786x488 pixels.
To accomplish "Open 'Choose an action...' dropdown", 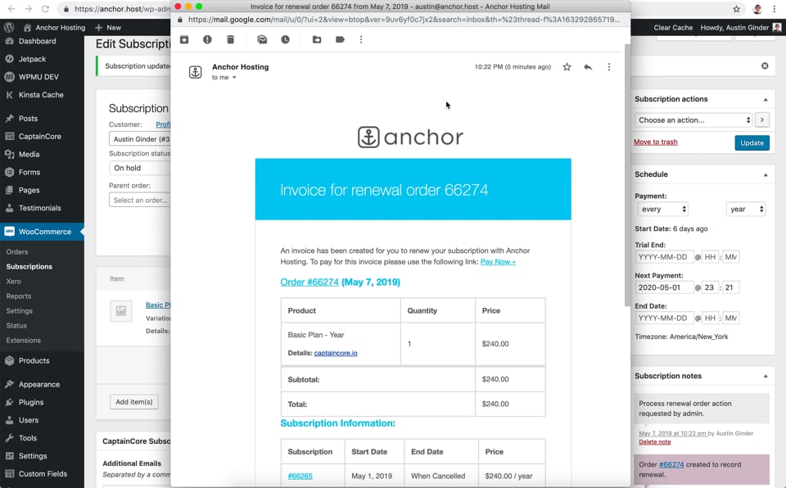I will point(693,120).
